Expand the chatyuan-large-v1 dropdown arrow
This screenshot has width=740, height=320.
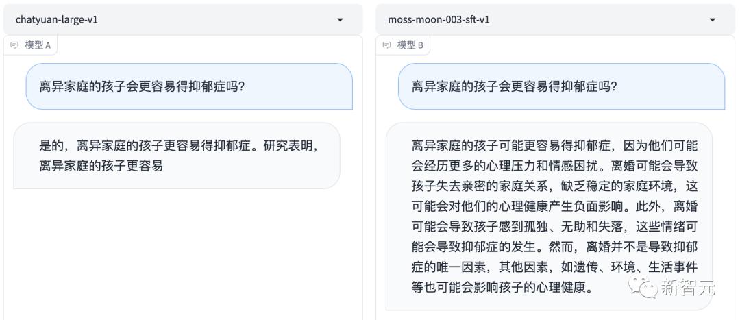(x=341, y=20)
